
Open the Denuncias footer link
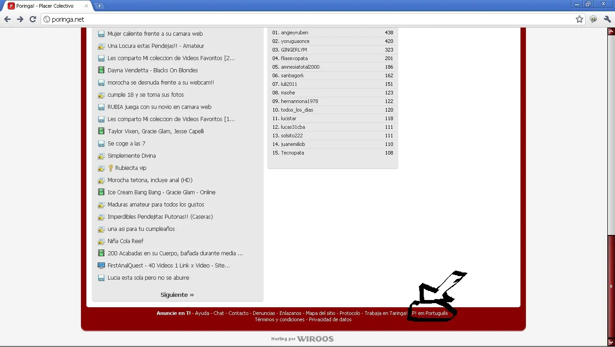point(264,313)
